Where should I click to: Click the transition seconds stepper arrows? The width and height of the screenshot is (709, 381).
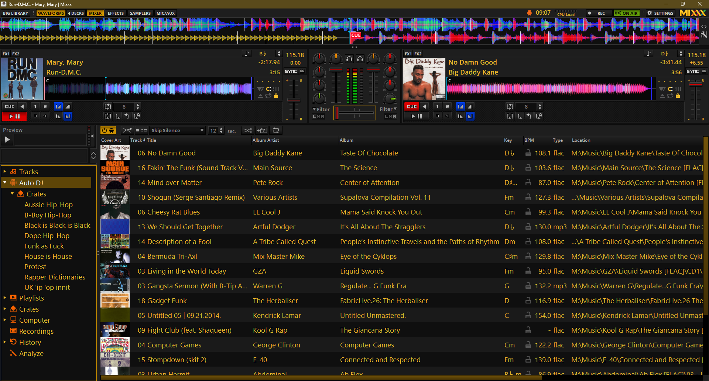221,130
